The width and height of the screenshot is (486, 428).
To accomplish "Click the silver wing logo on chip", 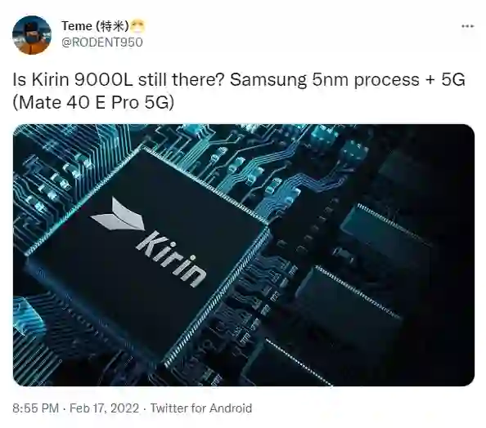I will (x=119, y=216).
